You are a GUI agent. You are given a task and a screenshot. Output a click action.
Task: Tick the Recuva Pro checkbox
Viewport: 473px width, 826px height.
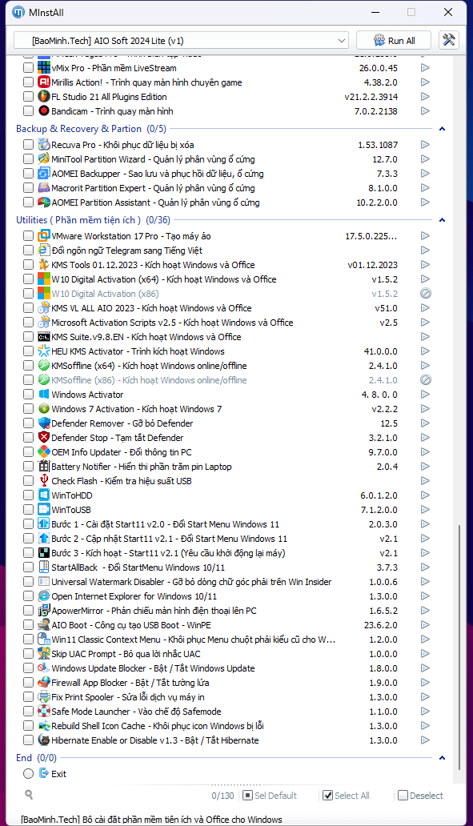(29, 145)
